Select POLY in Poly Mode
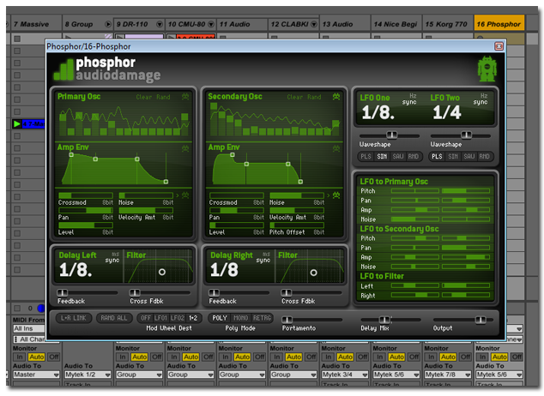The width and height of the screenshot is (544, 396). tap(220, 318)
